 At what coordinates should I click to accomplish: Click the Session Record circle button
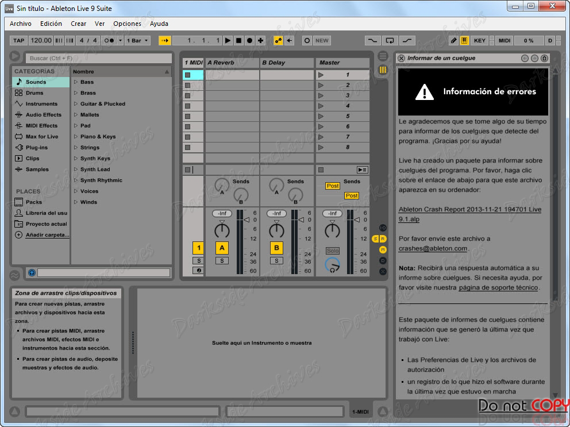[x=307, y=40]
